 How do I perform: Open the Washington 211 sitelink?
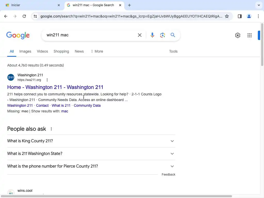[x=20, y=105]
